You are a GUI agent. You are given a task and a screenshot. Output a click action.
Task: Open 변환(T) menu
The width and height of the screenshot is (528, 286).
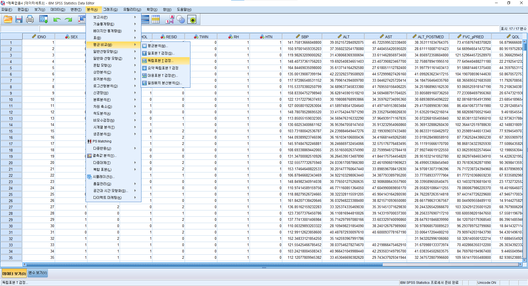(76, 10)
